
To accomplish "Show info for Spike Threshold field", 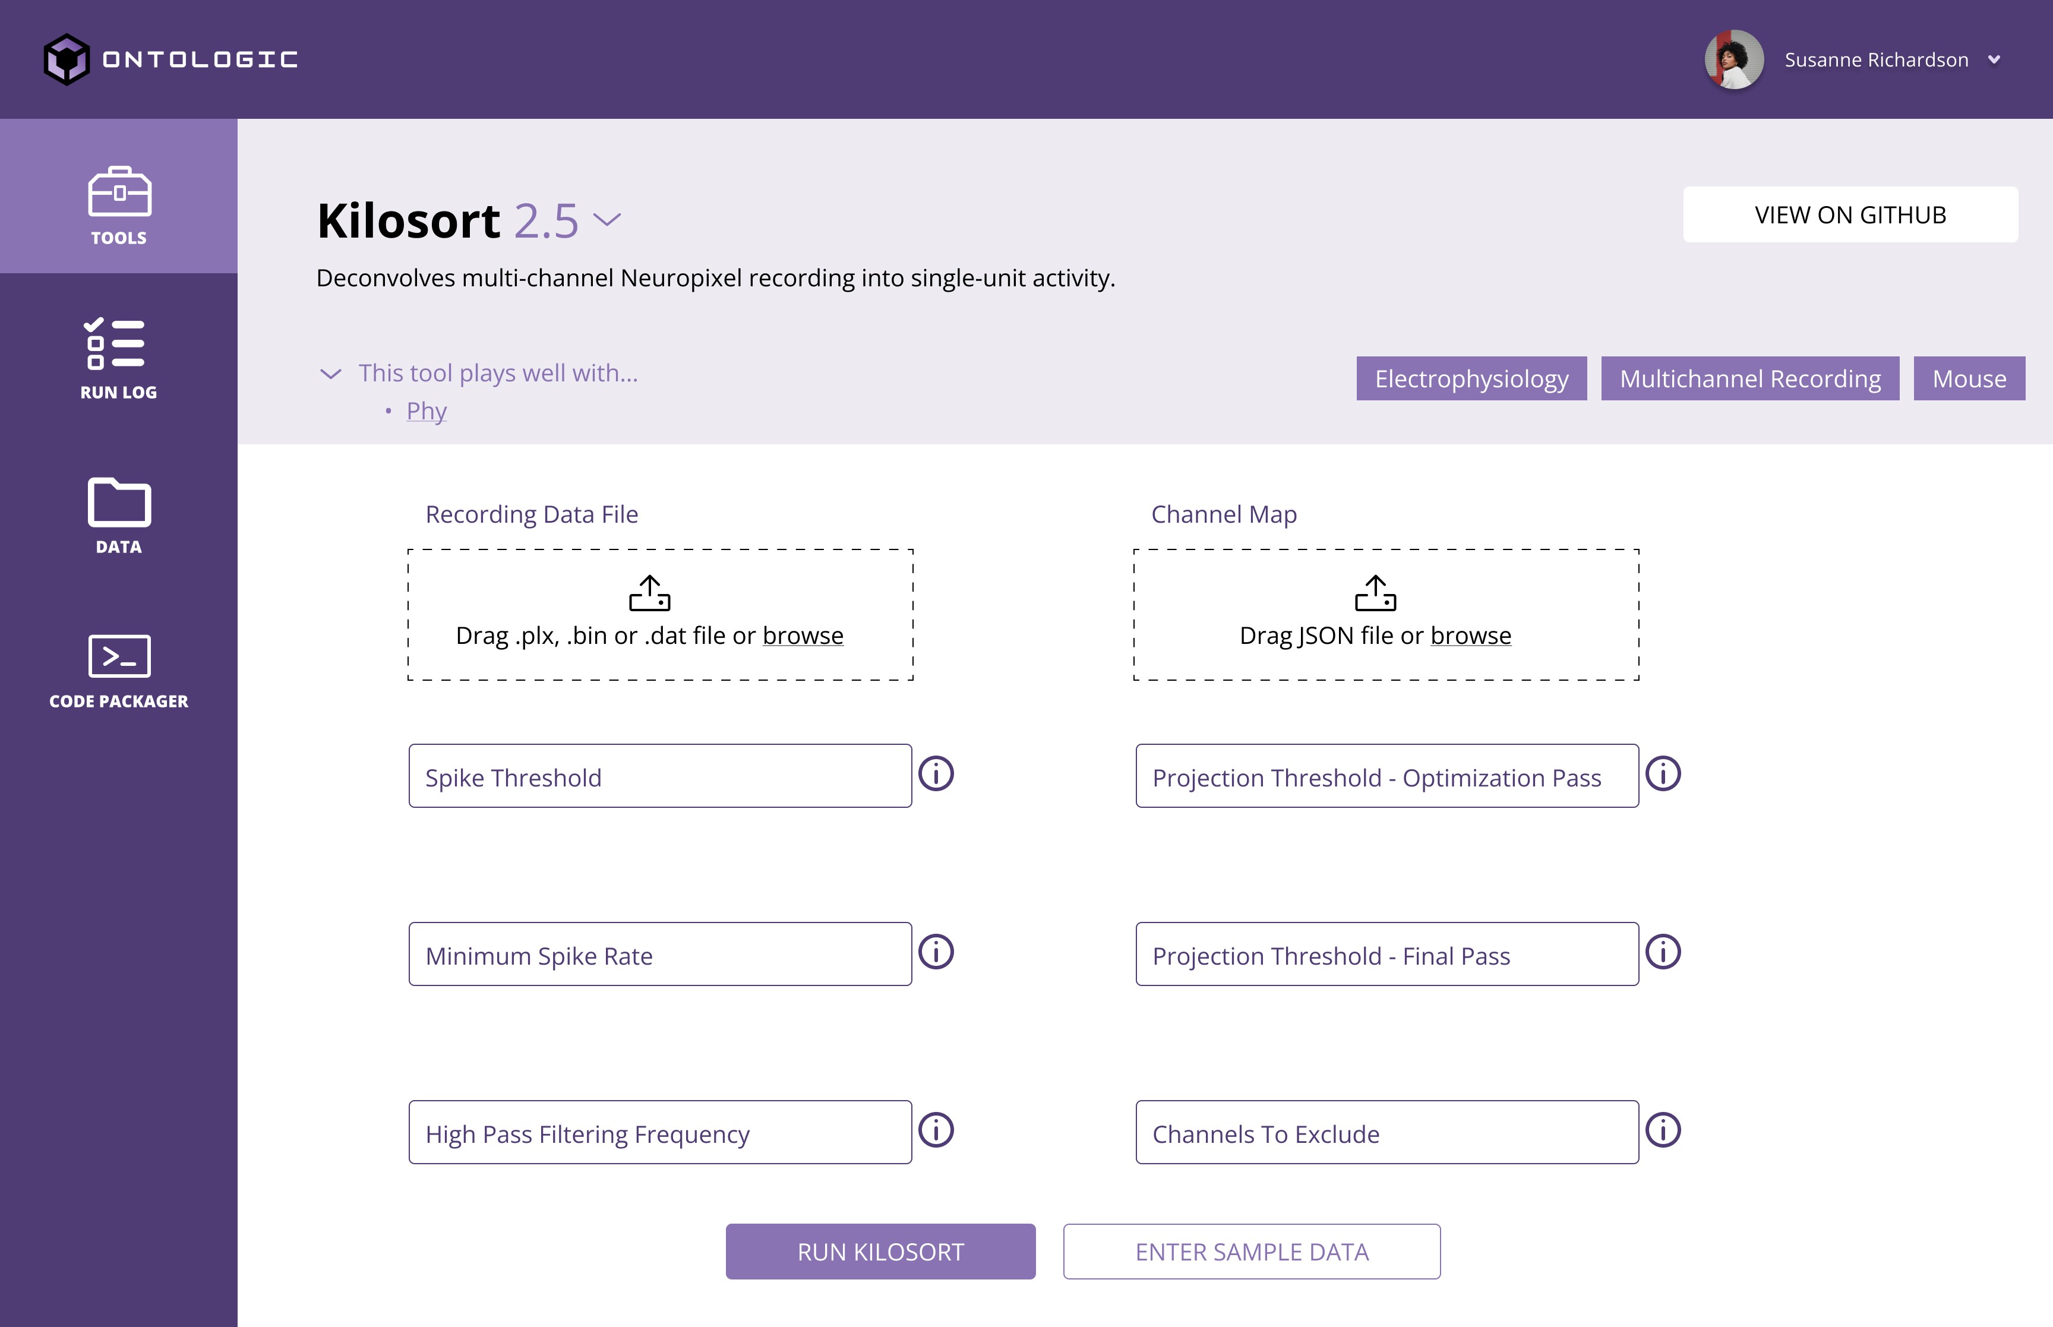I will (x=936, y=774).
